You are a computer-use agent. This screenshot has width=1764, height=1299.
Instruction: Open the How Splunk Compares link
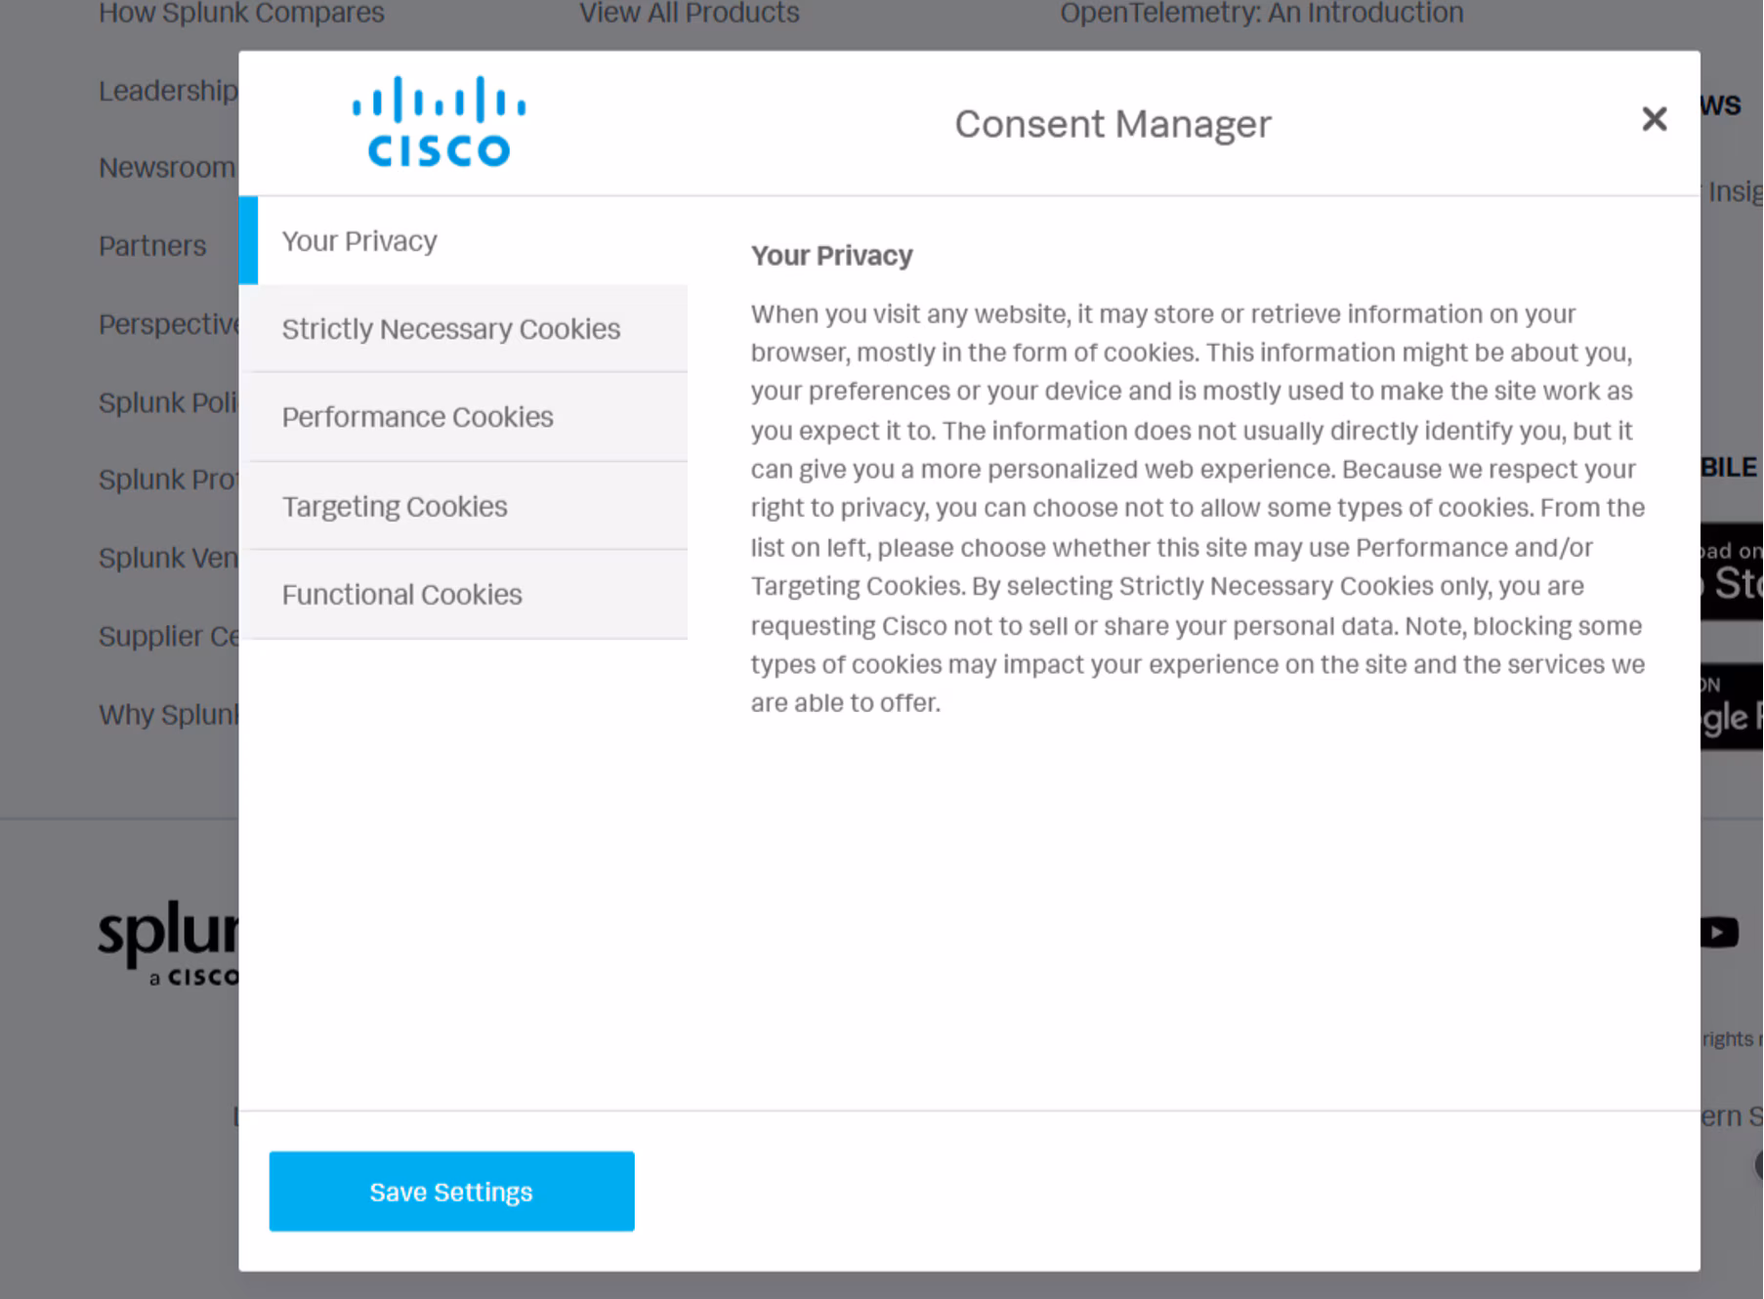tap(241, 14)
